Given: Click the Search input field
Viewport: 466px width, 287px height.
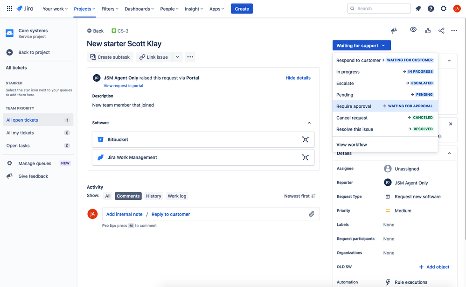Looking at the screenshot, I should click(x=379, y=8).
